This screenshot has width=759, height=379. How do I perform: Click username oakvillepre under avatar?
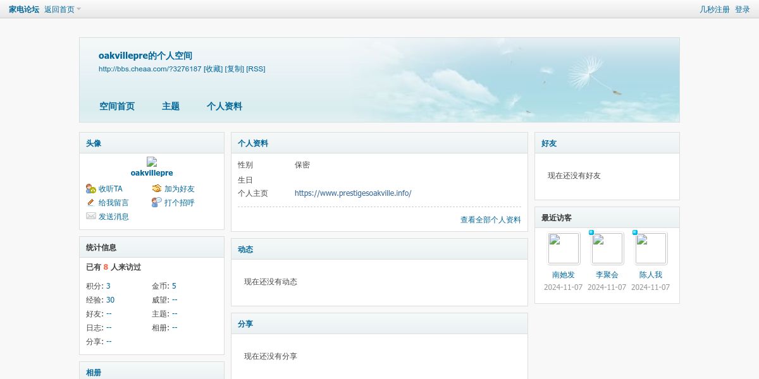coord(152,173)
